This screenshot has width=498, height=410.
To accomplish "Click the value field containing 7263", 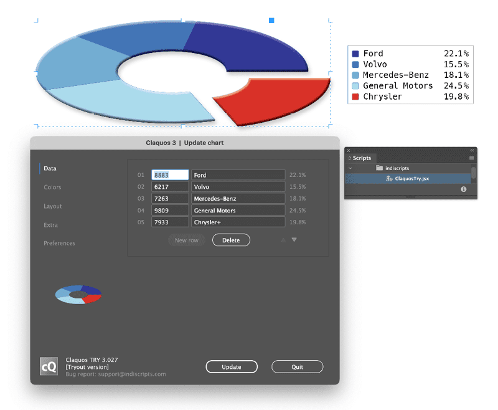I will (170, 199).
